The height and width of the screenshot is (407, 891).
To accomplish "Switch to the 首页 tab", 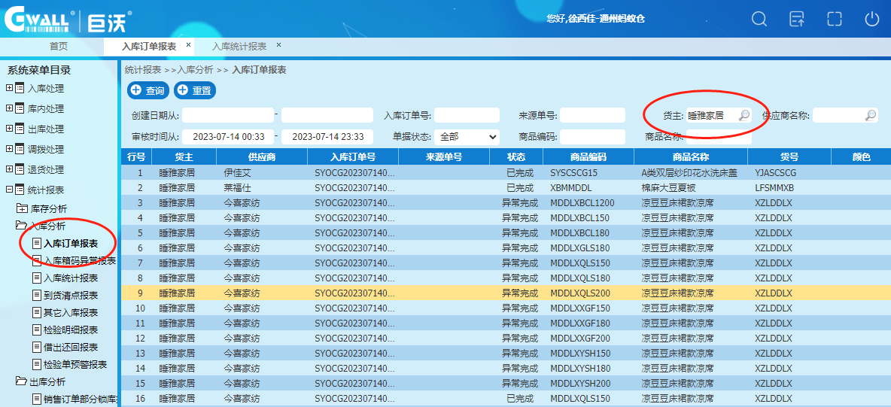I will coord(59,47).
